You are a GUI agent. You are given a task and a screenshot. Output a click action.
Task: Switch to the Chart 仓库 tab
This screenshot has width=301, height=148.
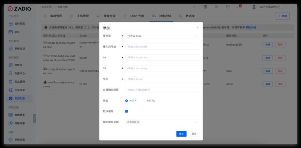(x=137, y=16)
